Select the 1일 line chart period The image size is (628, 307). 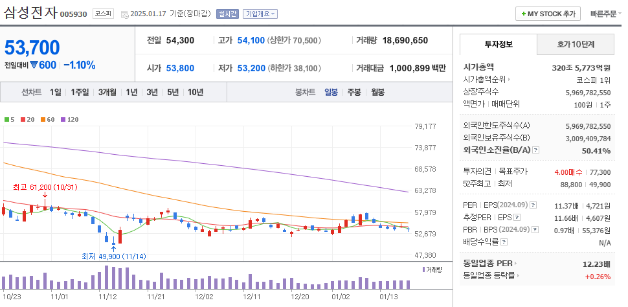tap(55, 92)
